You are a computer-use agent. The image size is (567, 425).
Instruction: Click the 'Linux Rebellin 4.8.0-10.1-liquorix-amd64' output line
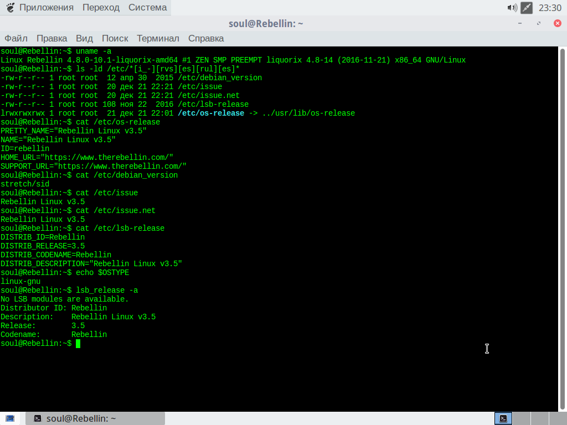233,60
